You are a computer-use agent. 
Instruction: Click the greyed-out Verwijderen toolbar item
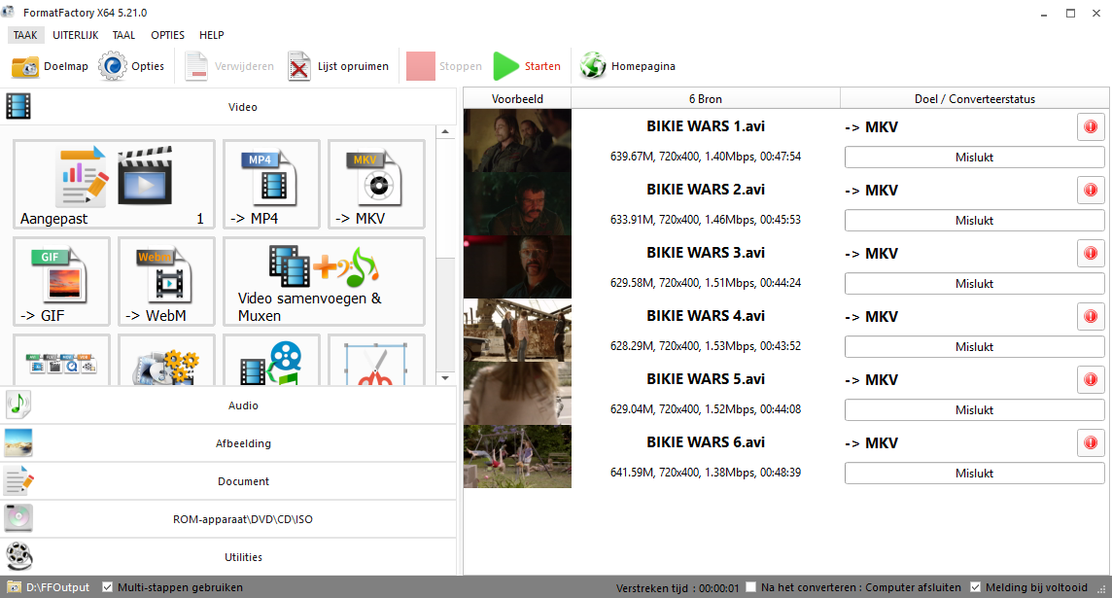pos(229,66)
